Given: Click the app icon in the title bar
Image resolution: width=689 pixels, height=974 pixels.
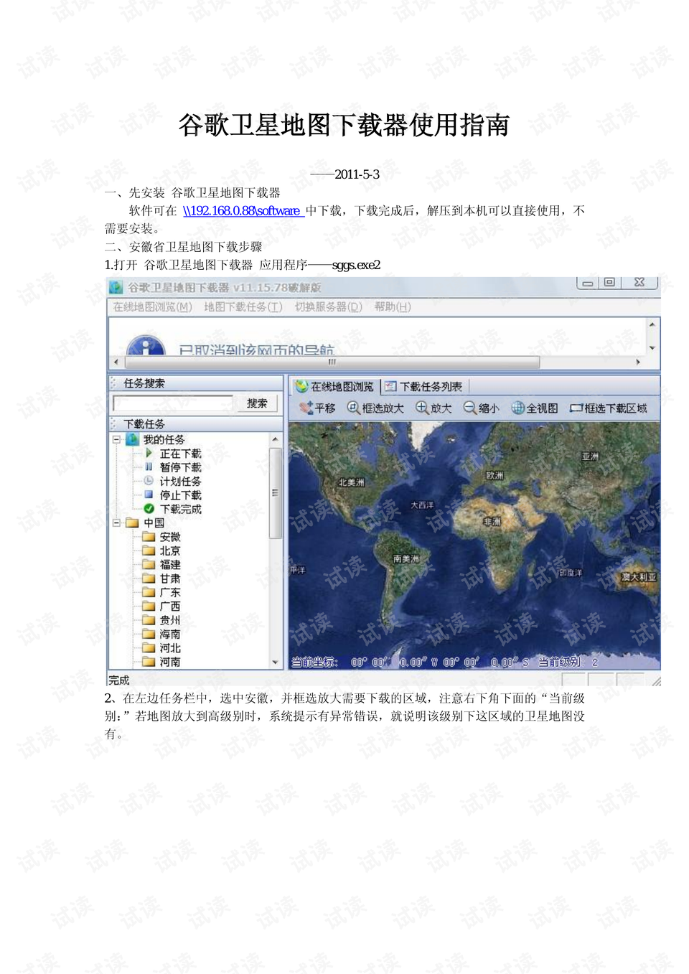Looking at the screenshot, I should tap(116, 287).
